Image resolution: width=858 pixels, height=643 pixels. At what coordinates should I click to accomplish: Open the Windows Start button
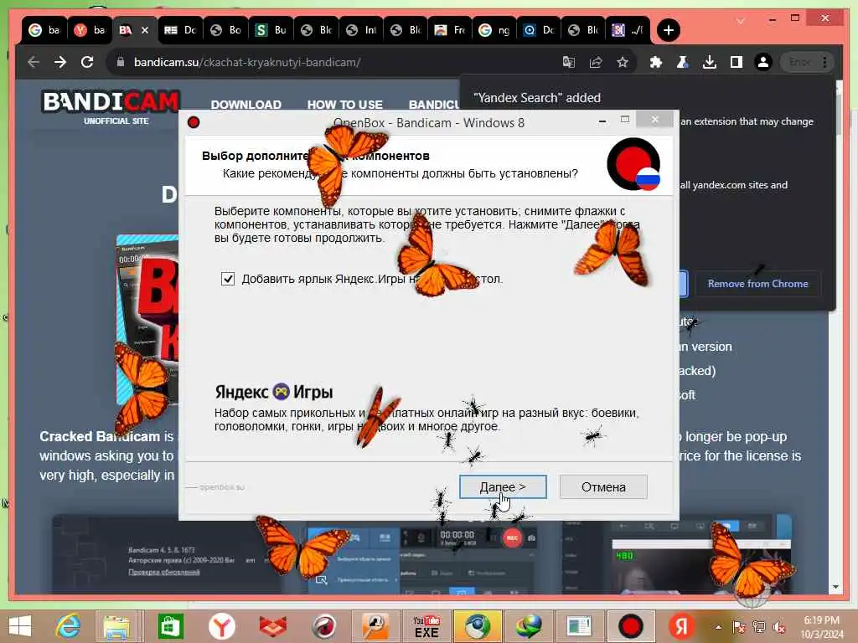coord(20,626)
